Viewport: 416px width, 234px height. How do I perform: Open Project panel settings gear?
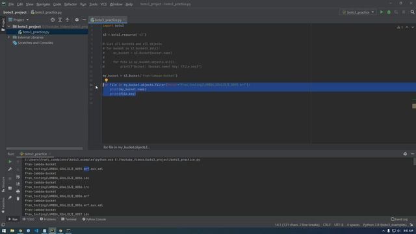click(x=77, y=20)
